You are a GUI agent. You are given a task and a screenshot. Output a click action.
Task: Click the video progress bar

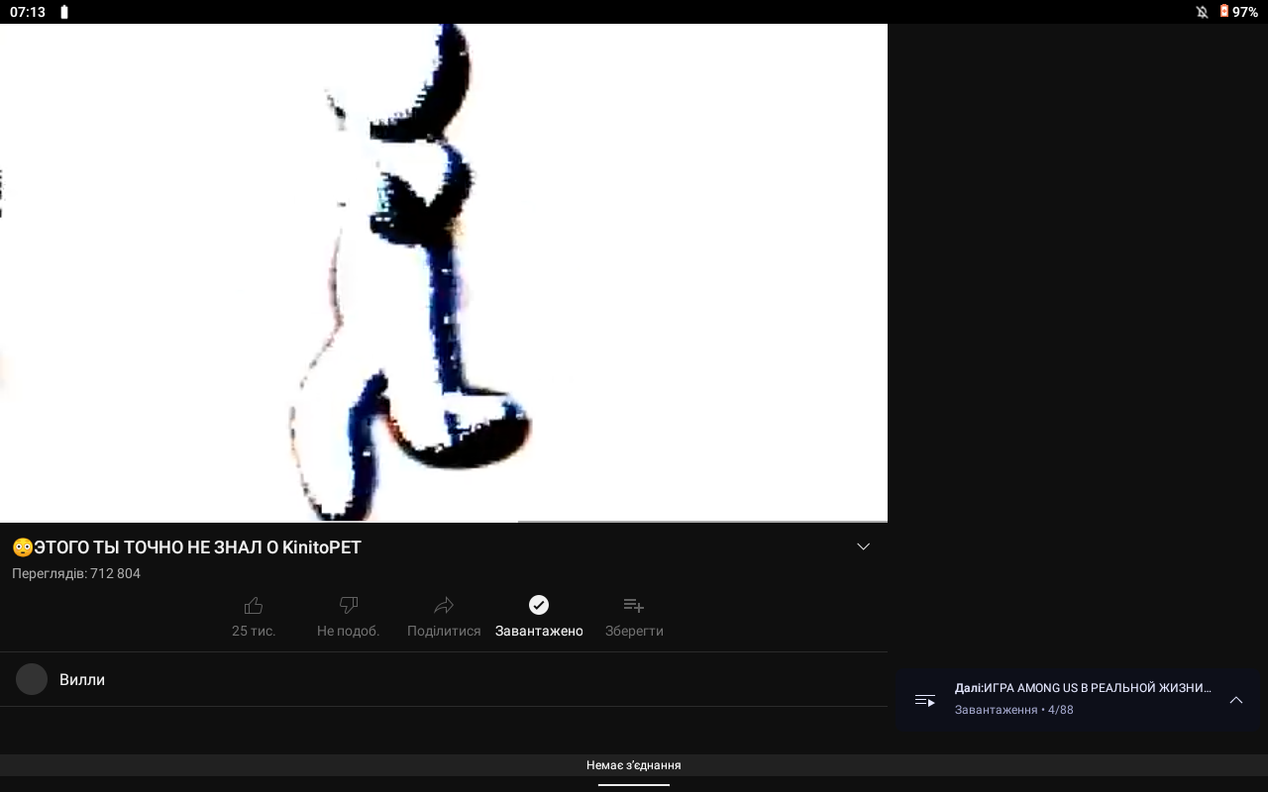tap(444, 521)
